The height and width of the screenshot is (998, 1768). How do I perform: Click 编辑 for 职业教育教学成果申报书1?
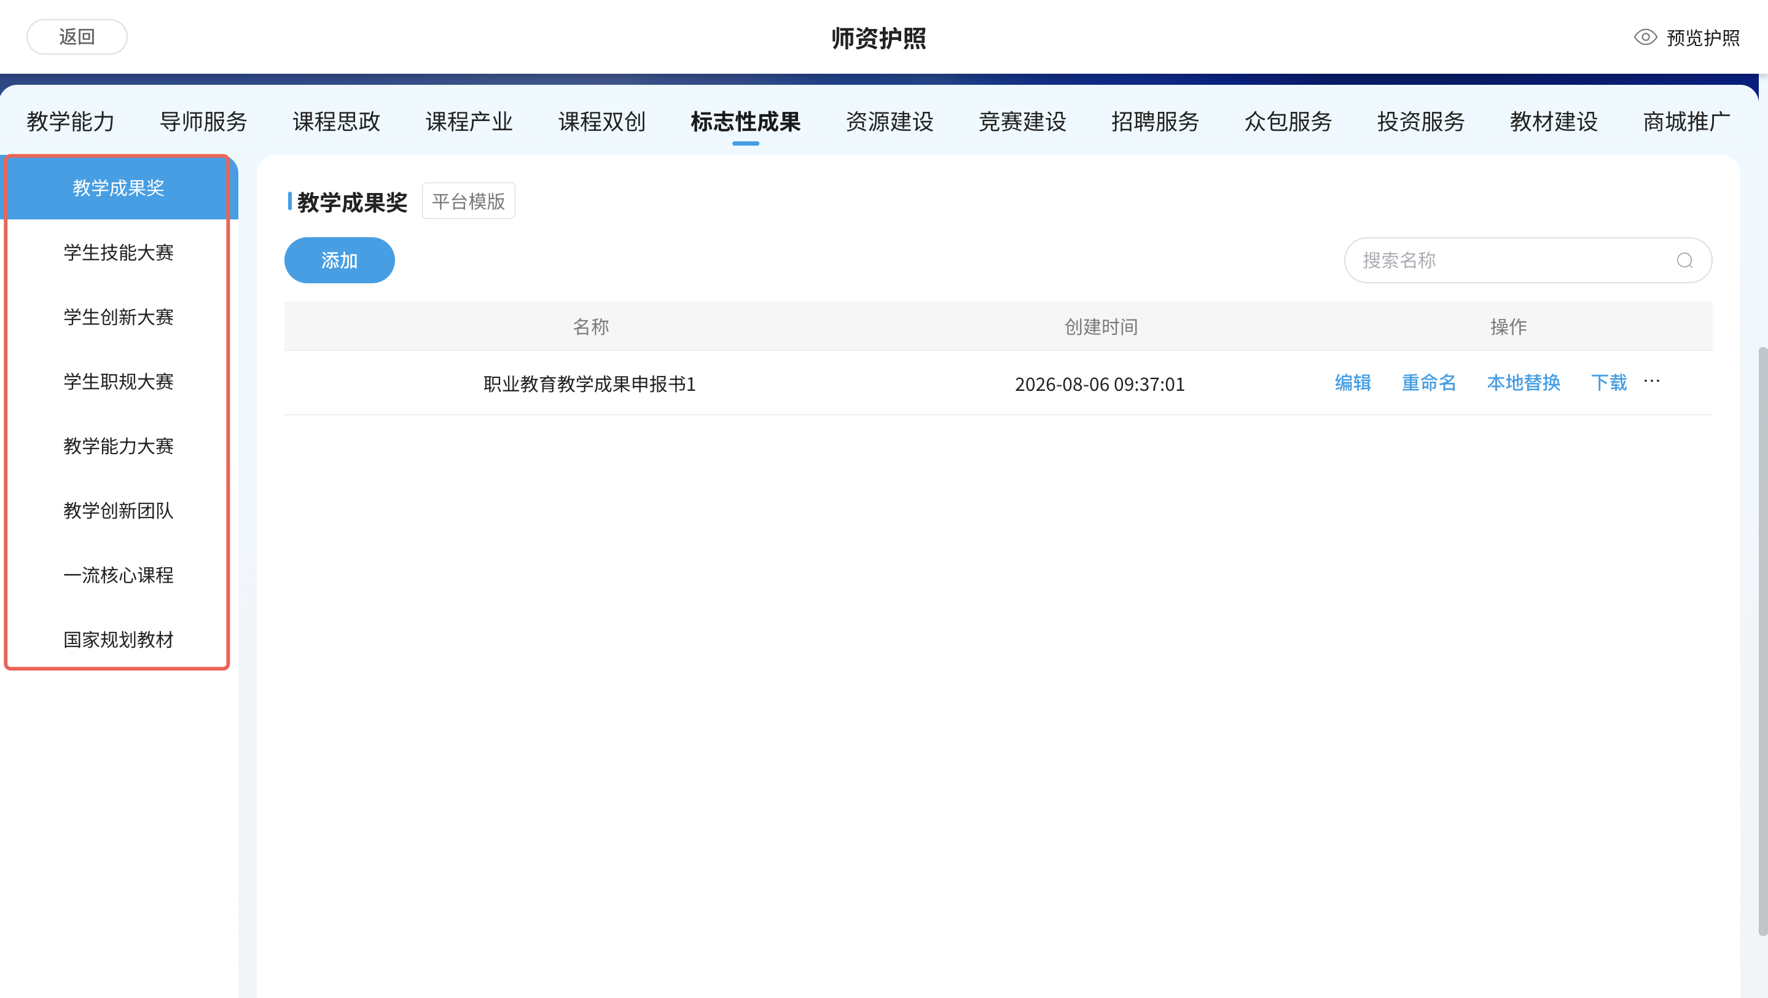[x=1353, y=382]
